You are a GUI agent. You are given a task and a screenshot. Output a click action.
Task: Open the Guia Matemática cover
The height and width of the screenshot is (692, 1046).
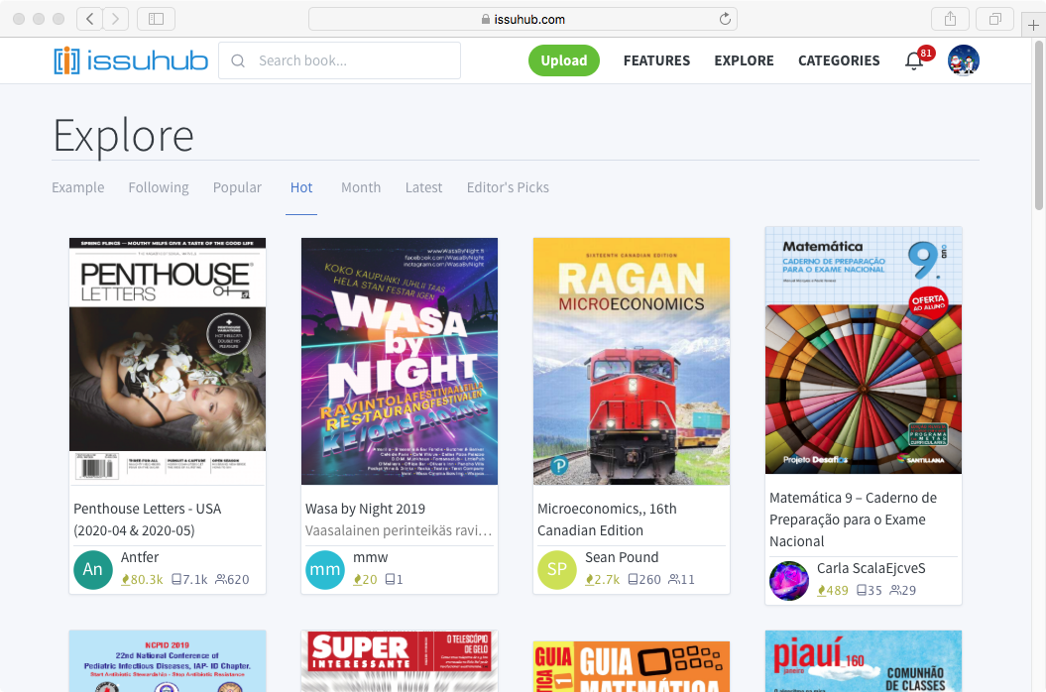click(632, 666)
